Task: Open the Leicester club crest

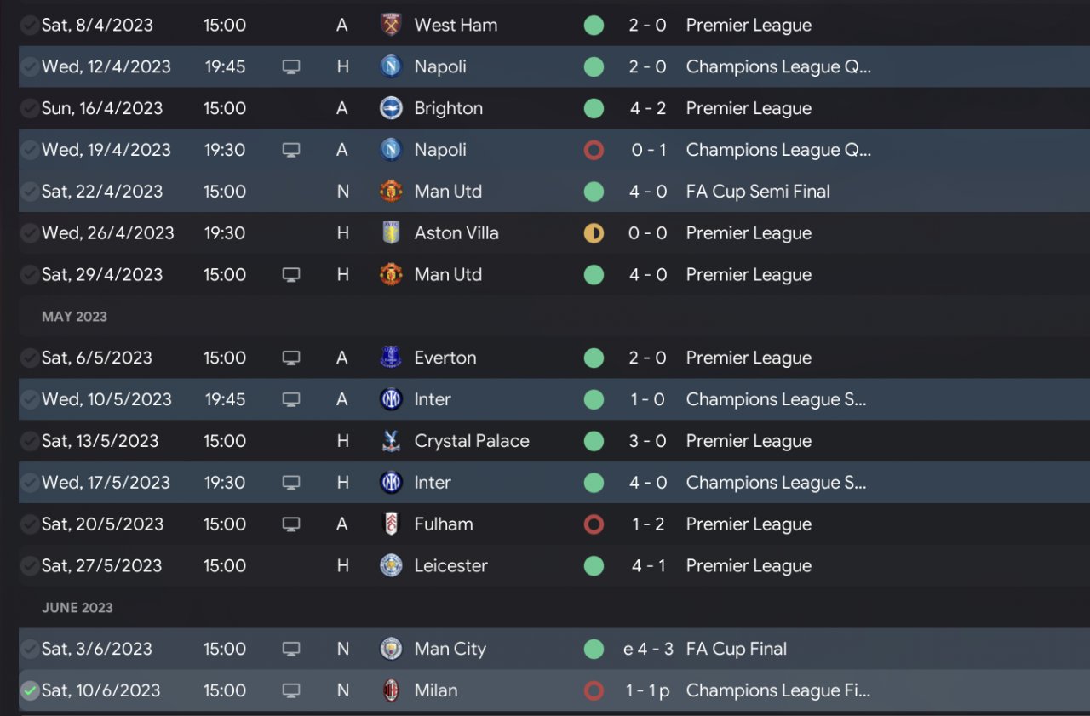Action: pos(391,565)
